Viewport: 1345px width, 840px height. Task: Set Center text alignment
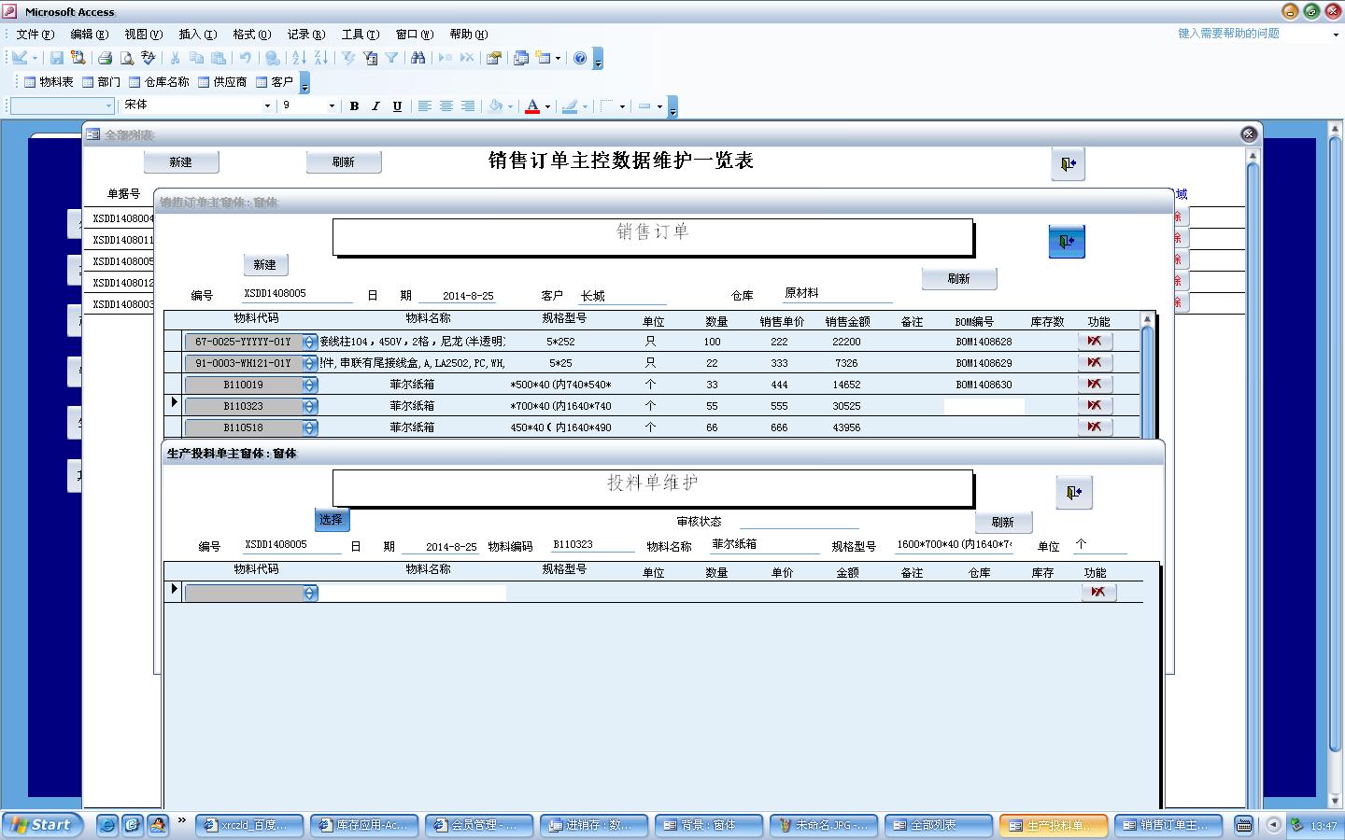(x=446, y=106)
